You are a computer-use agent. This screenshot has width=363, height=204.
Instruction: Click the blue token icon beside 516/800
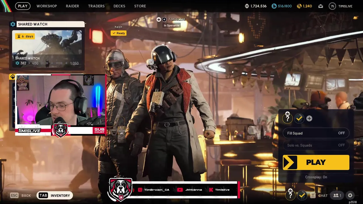pyautogui.click(x=274, y=6)
